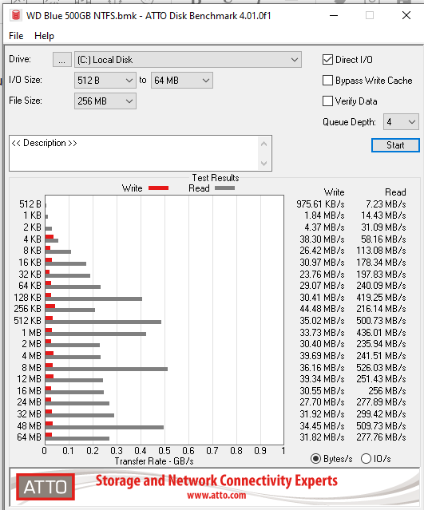The height and width of the screenshot is (510, 424).
Task: Open the File Size 256 MB dropdown
Action: (105, 101)
